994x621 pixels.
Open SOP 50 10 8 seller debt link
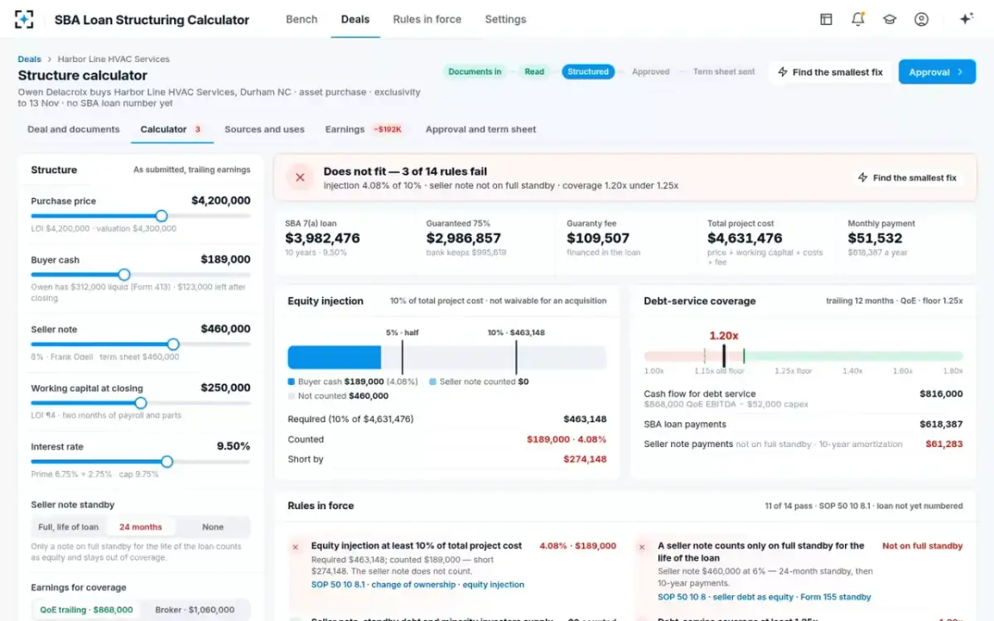765,597
